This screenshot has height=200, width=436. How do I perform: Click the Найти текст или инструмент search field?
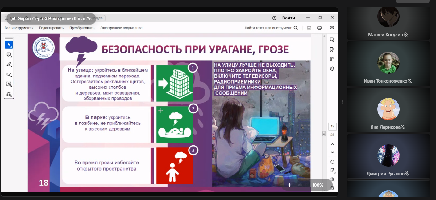[268, 28]
